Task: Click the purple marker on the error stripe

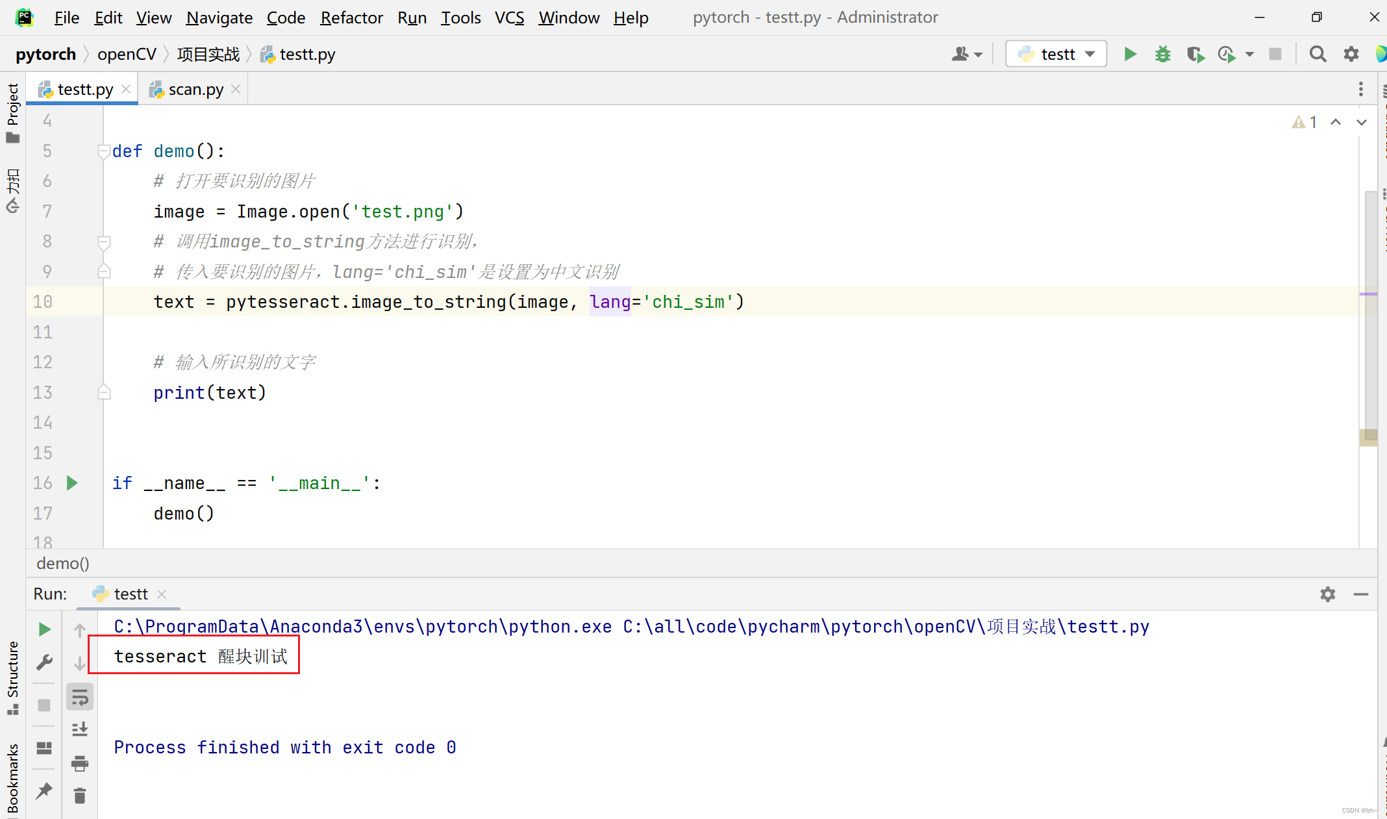Action: (x=1368, y=294)
